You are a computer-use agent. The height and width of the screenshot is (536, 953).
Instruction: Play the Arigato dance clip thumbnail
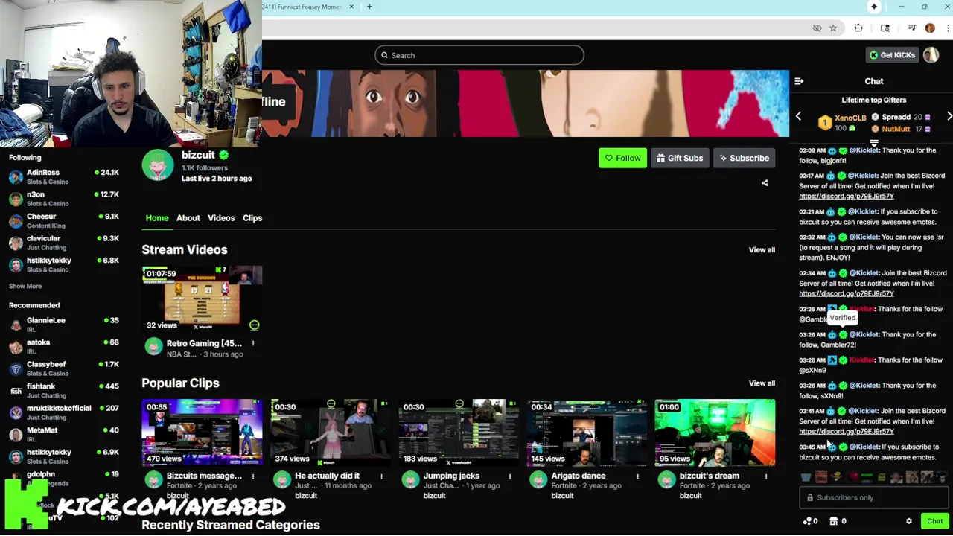(x=587, y=433)
